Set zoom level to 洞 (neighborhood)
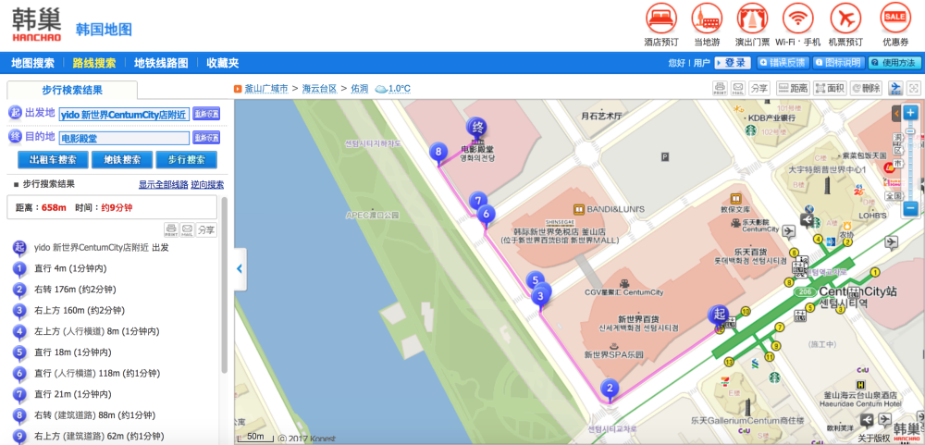Image resolution: width=925 pixels, height=445 pixels. pyautogui.click(x=898, y=137)
